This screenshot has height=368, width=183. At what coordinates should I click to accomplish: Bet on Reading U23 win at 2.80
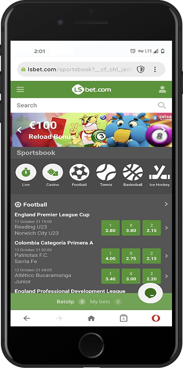pyautogui.click(x=110, y=228)
